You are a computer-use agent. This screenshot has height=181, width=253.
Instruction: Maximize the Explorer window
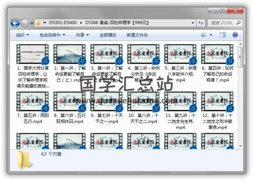pos(222,11)
